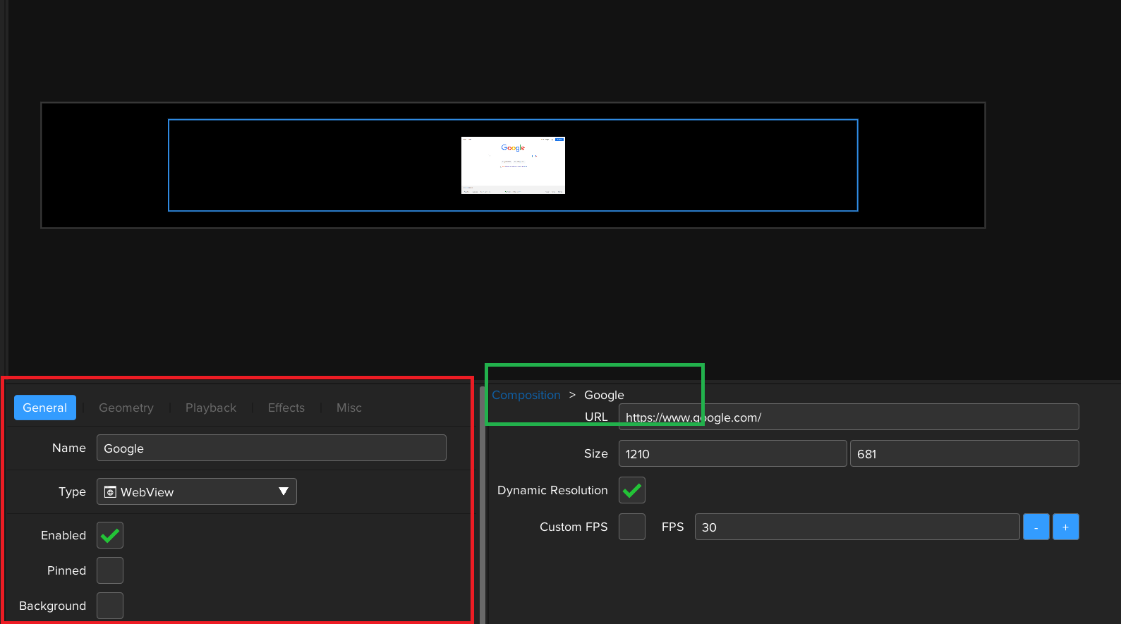Viewport: 1121px width, 624px height.
Task: Select the Effects tab
Action: pyautogui.click(x=286, y=408)
